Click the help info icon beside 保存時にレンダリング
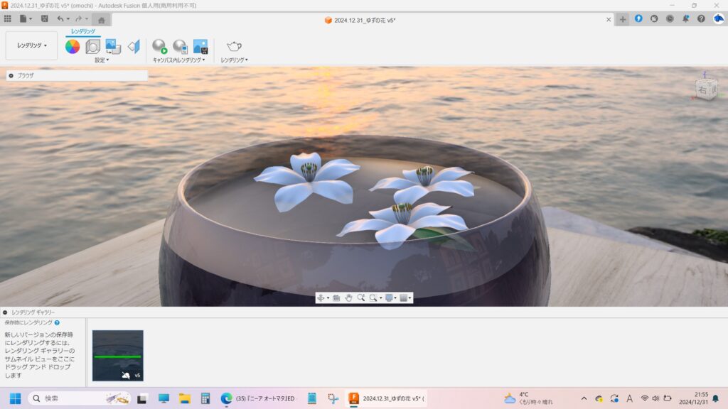 [x=57, y=322]
